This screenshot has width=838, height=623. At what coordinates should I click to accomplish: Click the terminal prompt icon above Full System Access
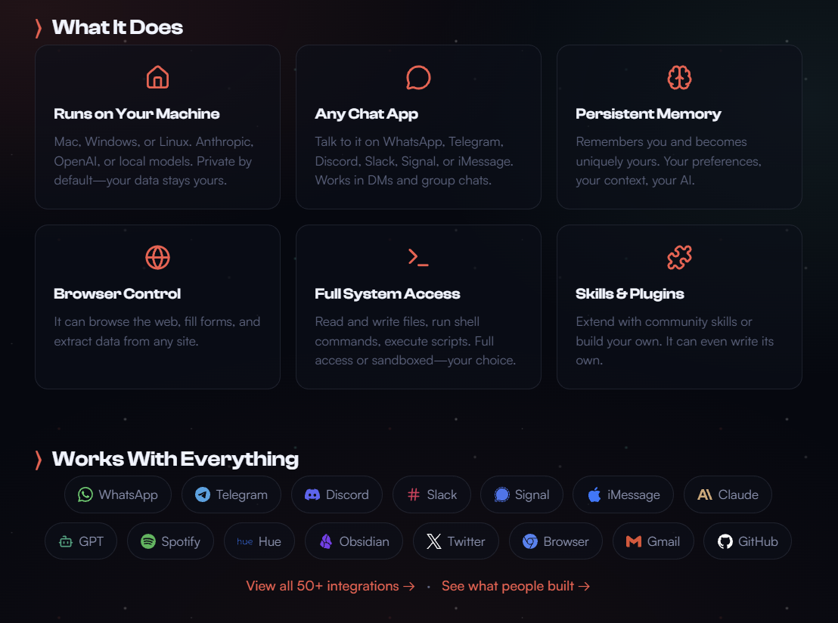click(418, 258)
